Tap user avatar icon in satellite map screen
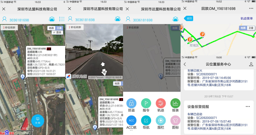The height and width of the screenshot is (135, 256). (x=4, y=19)
